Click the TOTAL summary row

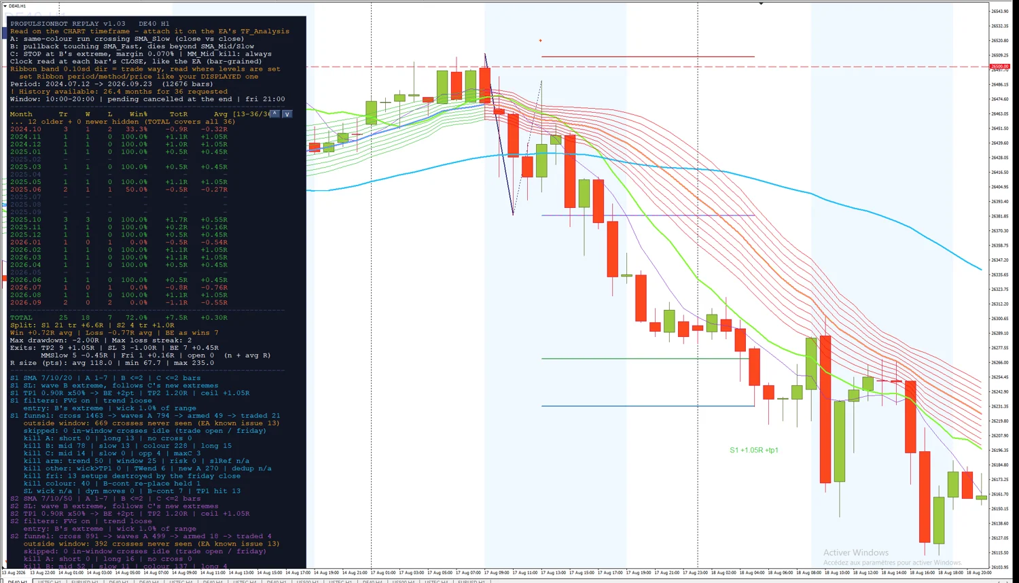coord(119,317)
